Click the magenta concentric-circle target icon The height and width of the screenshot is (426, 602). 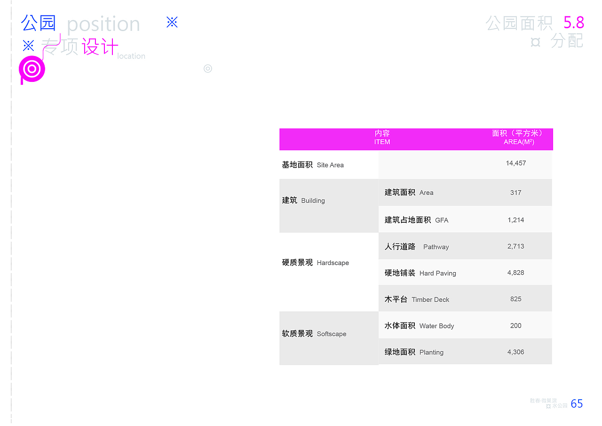(32, 69)
